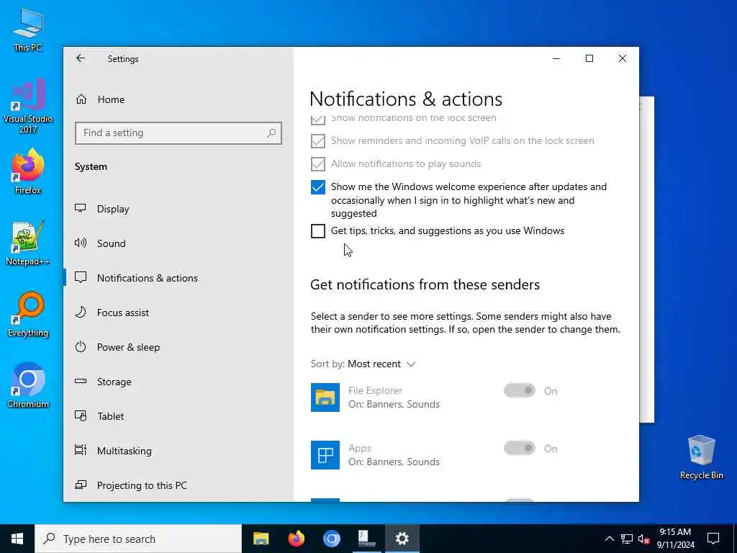The height and width of the screenshot is (553, 737).
Task: Click the magnifier icon in Find a setting
Action: tap(271, 133)
